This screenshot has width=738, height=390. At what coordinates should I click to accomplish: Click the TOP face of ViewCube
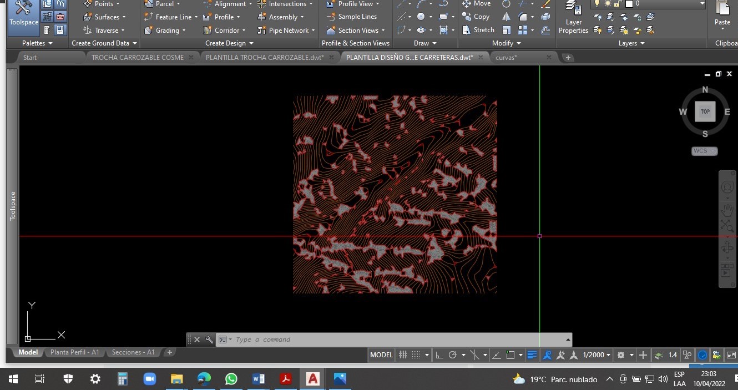[705, 112]
